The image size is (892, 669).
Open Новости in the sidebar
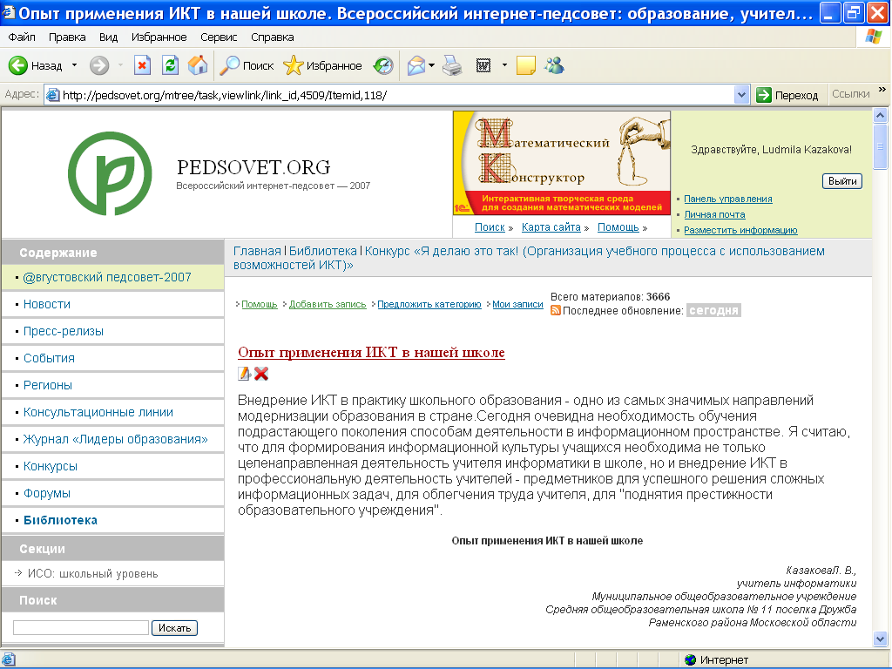(x=47, y=304)
